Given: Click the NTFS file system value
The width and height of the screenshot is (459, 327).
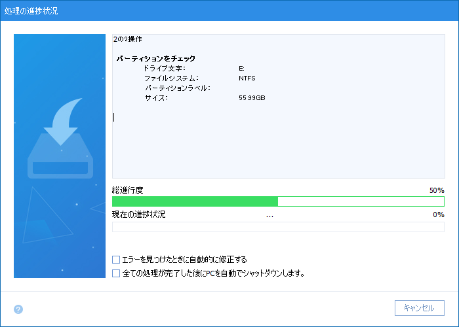Looking at the screenshot, I should click(x=247, y=78).
